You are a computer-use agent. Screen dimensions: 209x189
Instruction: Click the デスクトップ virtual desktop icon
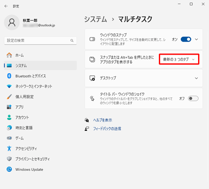click(x=92, y=78)
